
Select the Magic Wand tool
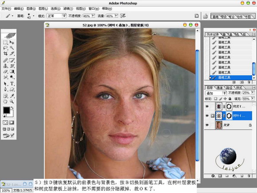[x=12, y=48]
